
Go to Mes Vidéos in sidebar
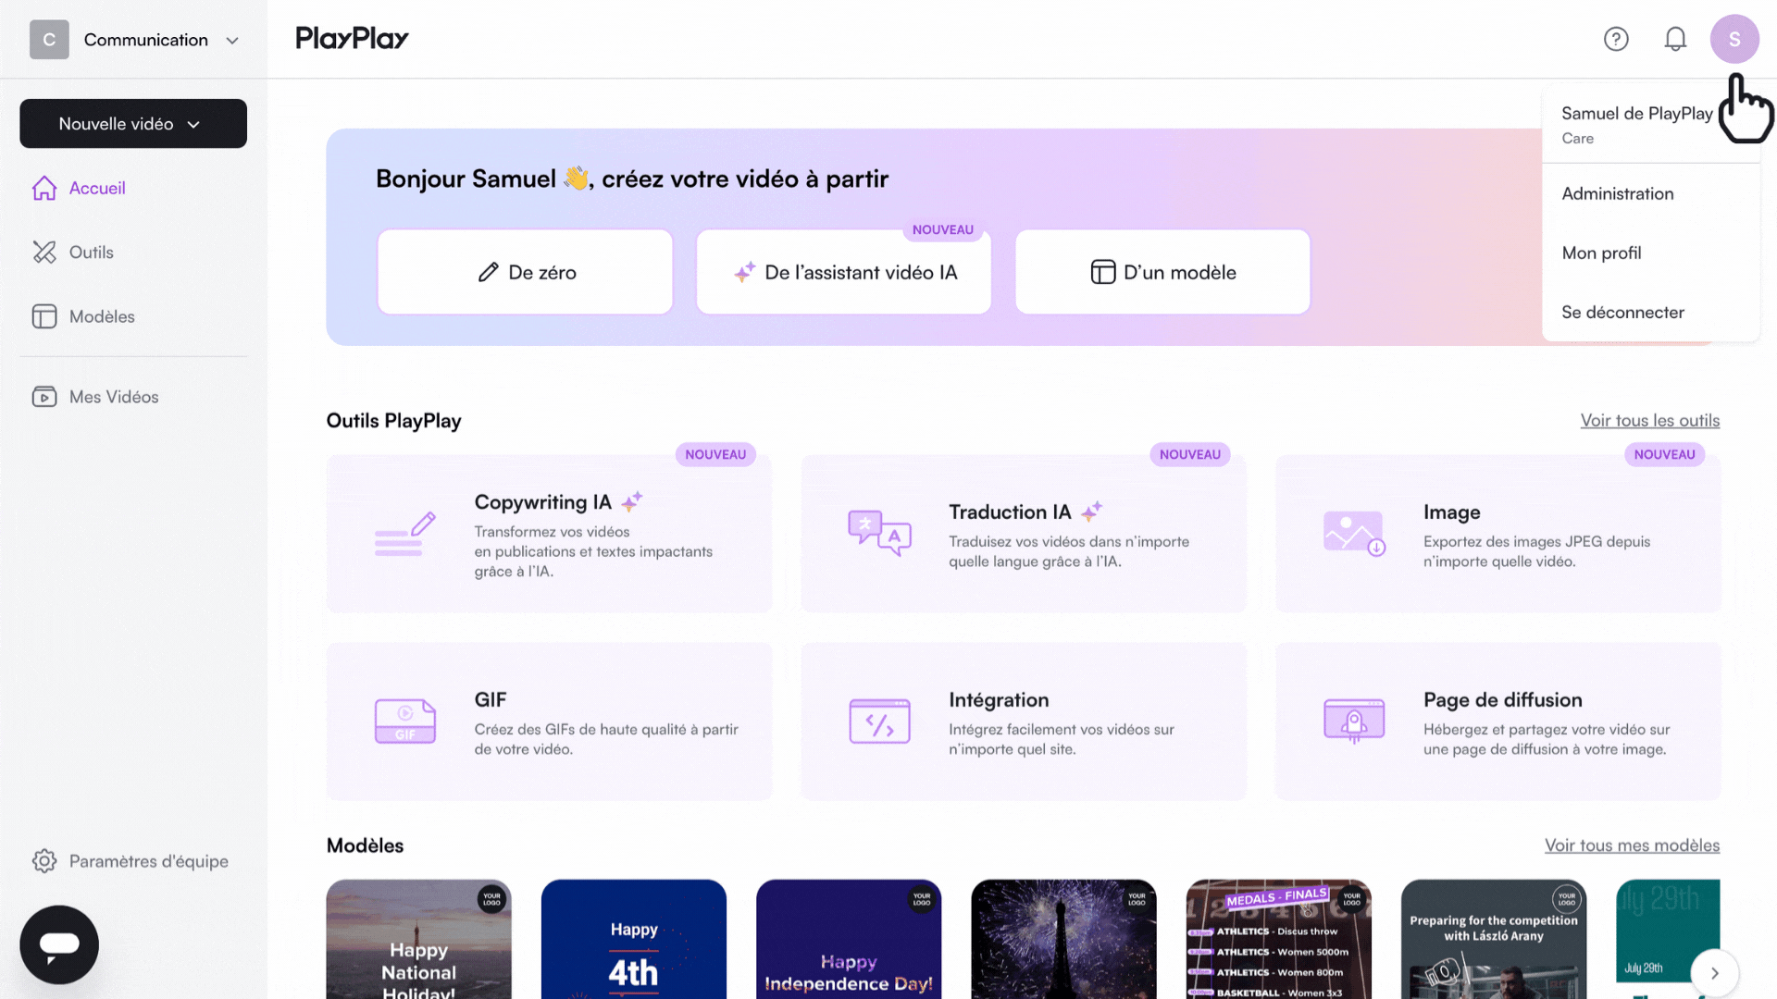(113, 397)
